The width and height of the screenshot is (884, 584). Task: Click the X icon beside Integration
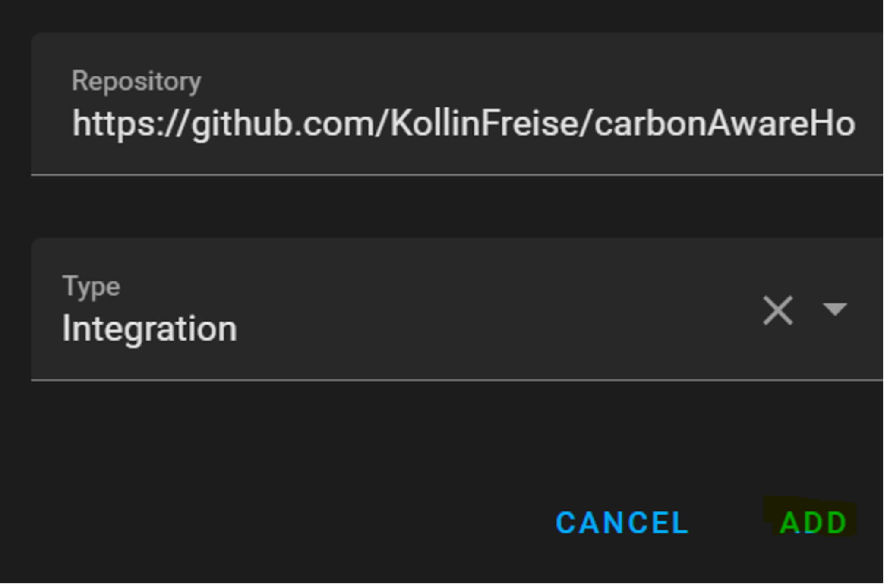[778, 310]
